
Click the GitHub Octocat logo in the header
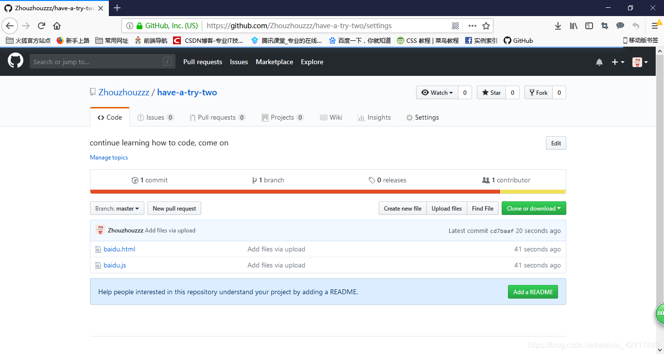(x=16, y=61)
